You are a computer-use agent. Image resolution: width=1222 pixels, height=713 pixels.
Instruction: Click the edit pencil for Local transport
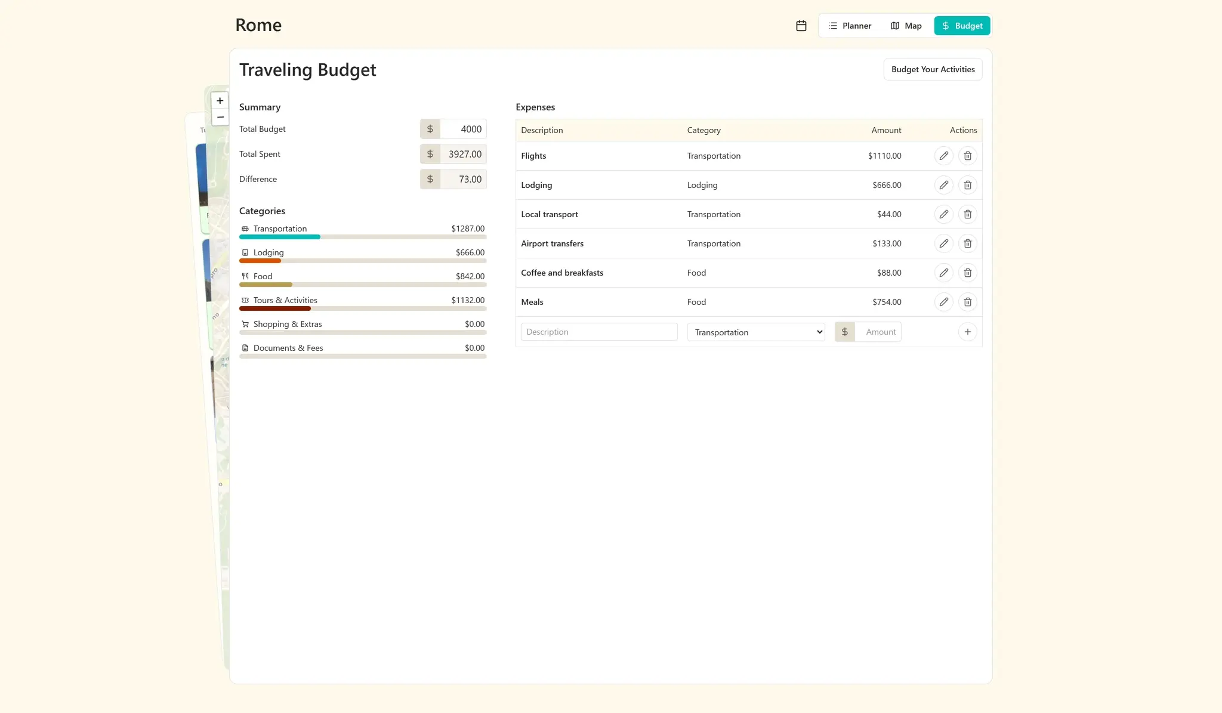pos(943,214)
